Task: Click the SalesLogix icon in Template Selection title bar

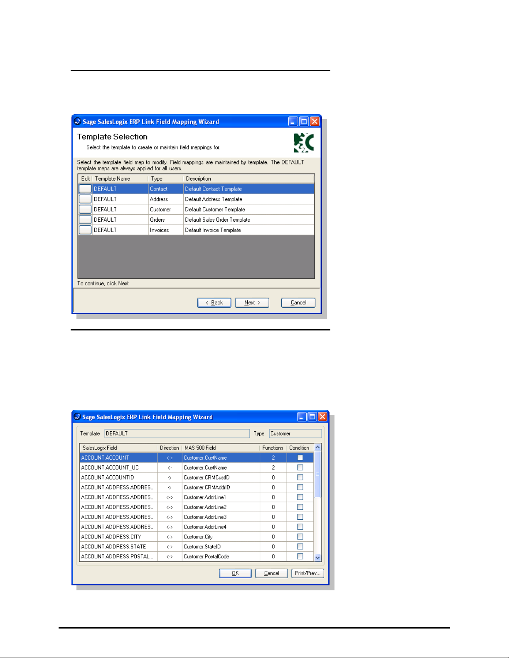Action: (x=77, y=121)
